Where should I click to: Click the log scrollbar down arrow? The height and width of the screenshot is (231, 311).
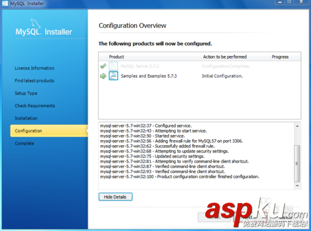pos(297,186)
